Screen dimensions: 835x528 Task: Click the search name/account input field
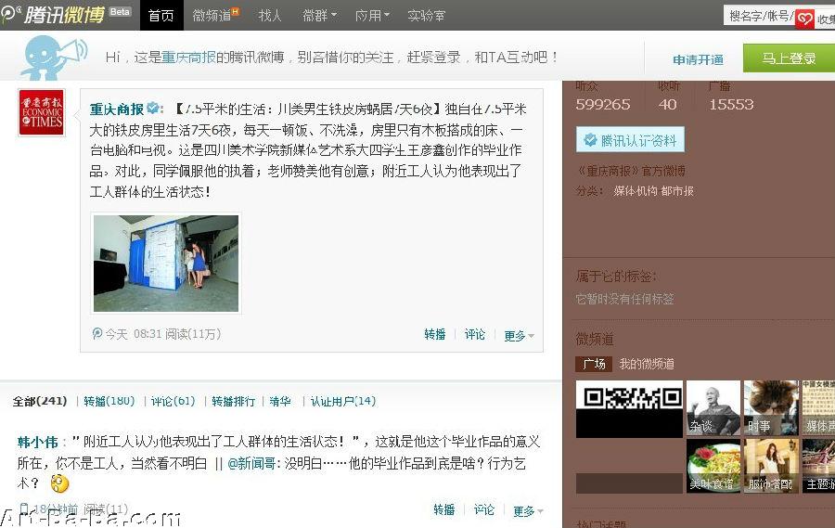pos(759,16)
